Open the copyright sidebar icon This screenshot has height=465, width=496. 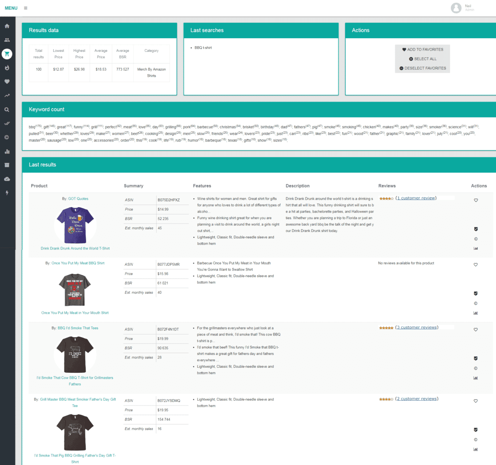pyautogui.click(x=7, y=137)
